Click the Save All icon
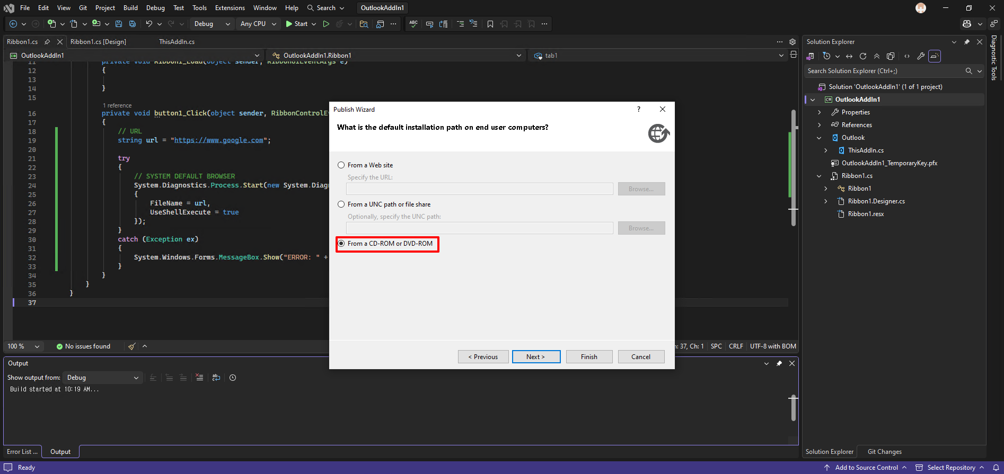 point(133,24)
